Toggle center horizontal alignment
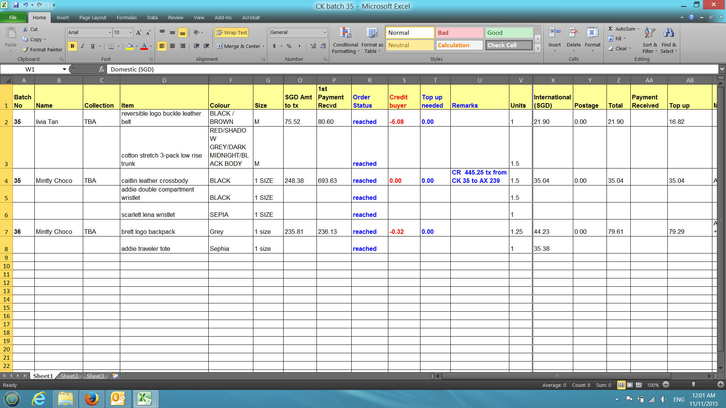 (172, 46)
